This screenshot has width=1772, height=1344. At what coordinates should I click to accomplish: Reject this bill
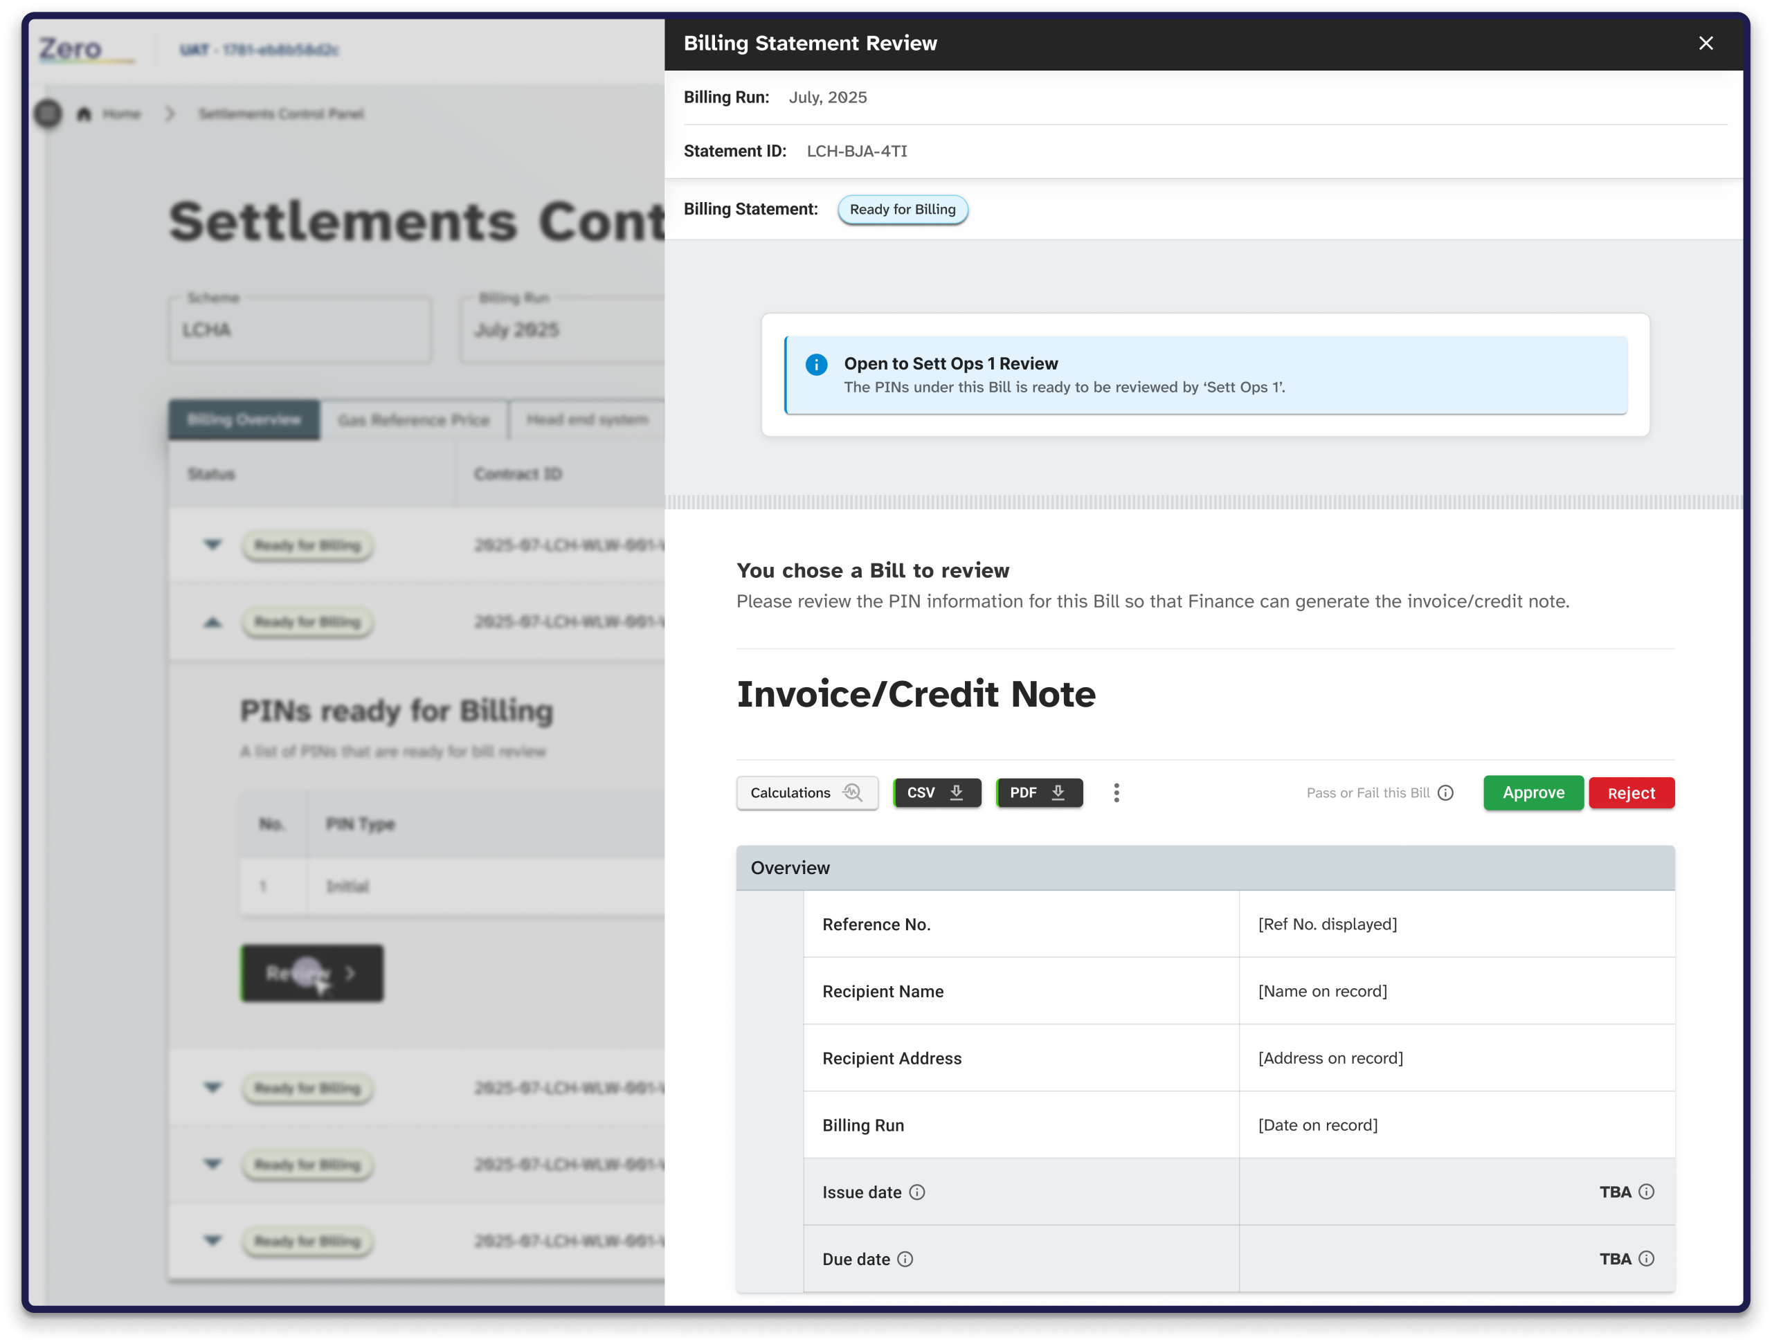[x=1631, y=792]
